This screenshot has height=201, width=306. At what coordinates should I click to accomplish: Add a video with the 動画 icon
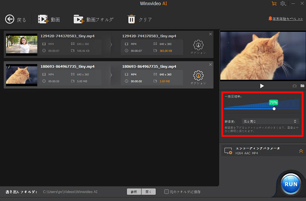[43, 19]
